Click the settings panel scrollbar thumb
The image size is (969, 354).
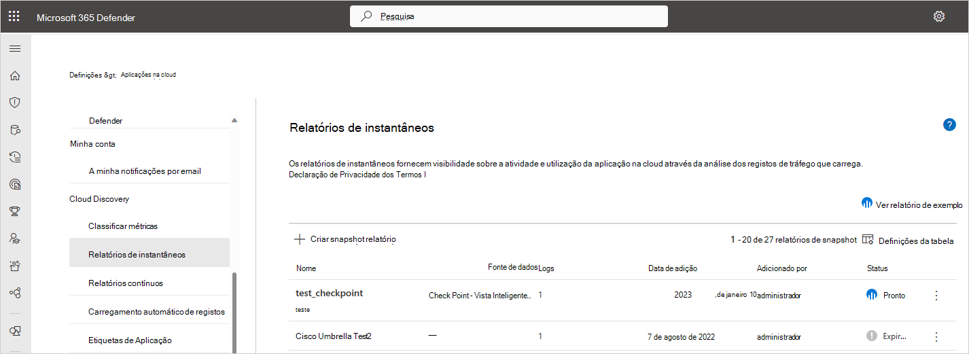coord(234,313)
